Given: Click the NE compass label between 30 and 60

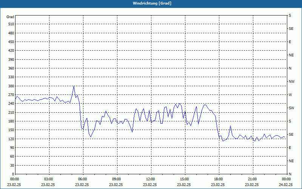Looking at the screenshot, I should point(291,161).
